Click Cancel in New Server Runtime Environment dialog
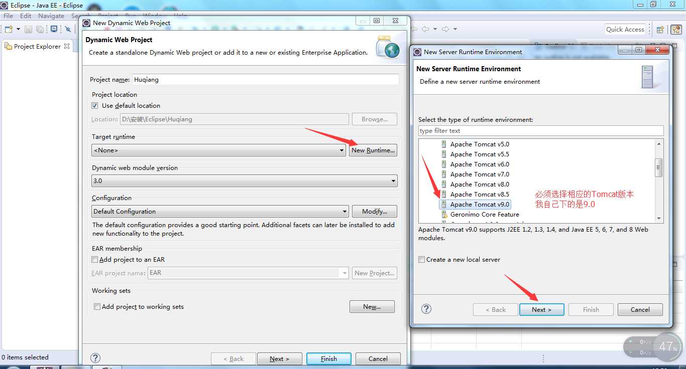The height and width of the screenshot is (369, 686). pyautogui.click(x=640, y=310)
